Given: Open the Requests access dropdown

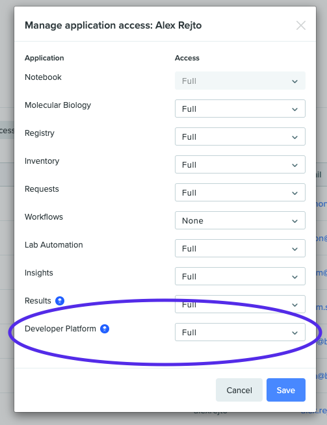Looking at the screenshot, I should [x=240, y=192].
